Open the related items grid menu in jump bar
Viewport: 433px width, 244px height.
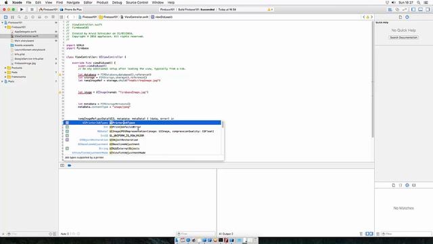coord(62,17)
